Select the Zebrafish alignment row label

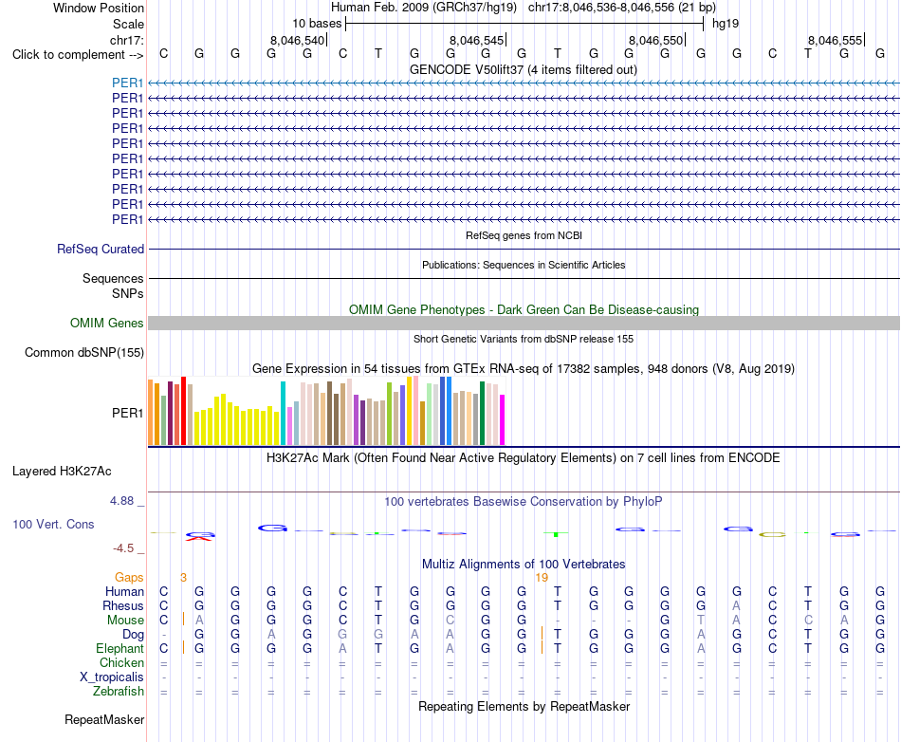tap(119, 692)
